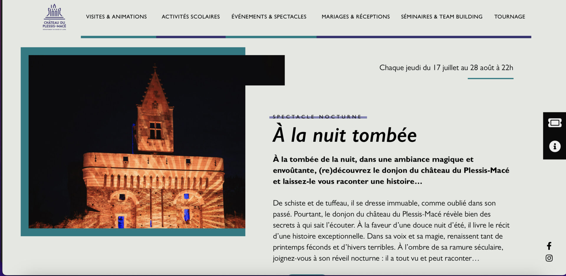Click the À la nuit tombée title

[x=345, y=135]
